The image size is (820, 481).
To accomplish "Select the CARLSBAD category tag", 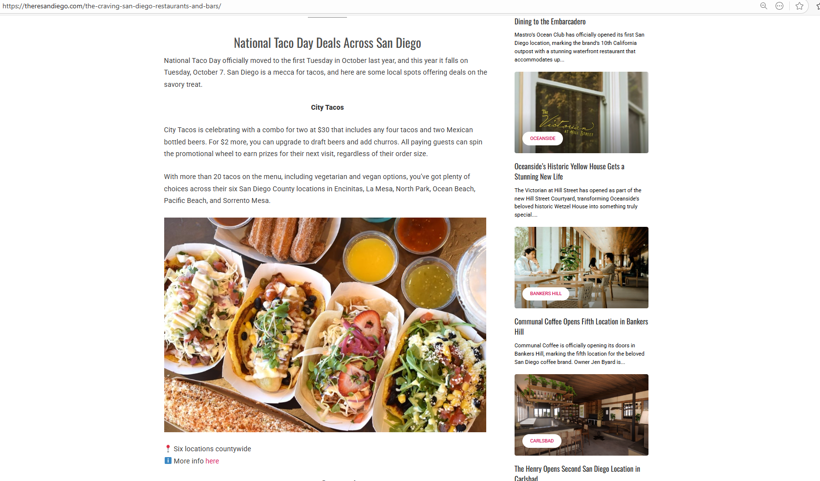I will [542, 441].
